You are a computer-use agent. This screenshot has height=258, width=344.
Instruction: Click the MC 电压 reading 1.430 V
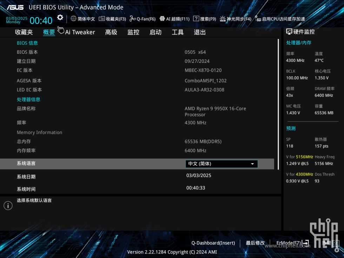coord(293,113)
